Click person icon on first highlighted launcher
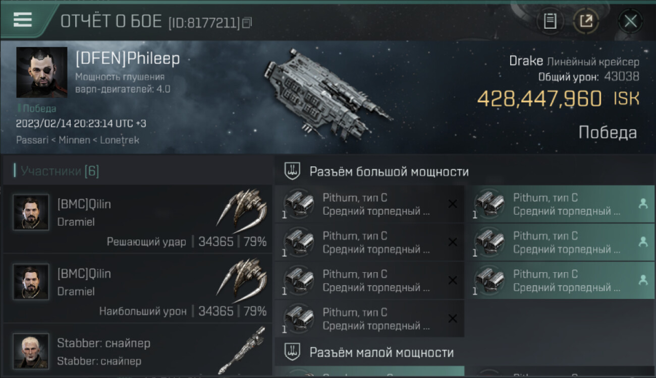The image size is (656, 378). click(643, 204)
